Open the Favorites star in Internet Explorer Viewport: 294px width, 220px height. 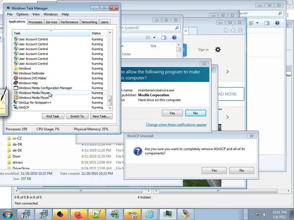[233, 30]
